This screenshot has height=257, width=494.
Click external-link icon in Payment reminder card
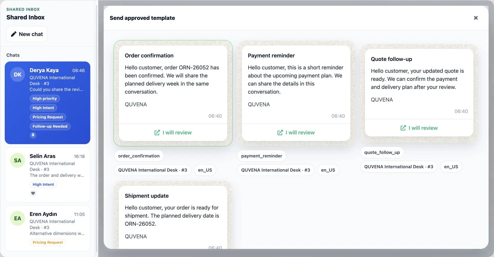click(x=280, y=133)
